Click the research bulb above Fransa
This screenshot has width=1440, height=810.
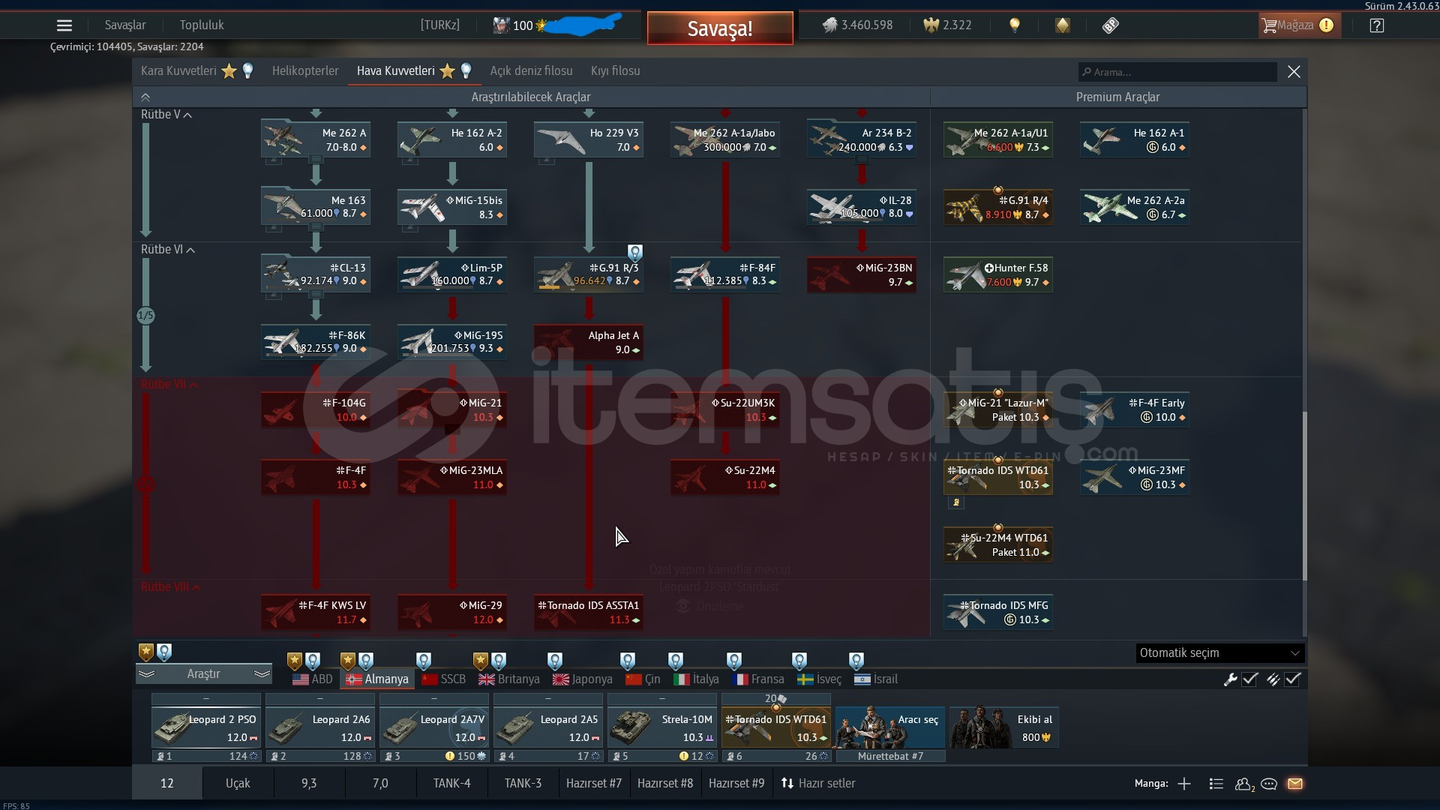point(734,661)
